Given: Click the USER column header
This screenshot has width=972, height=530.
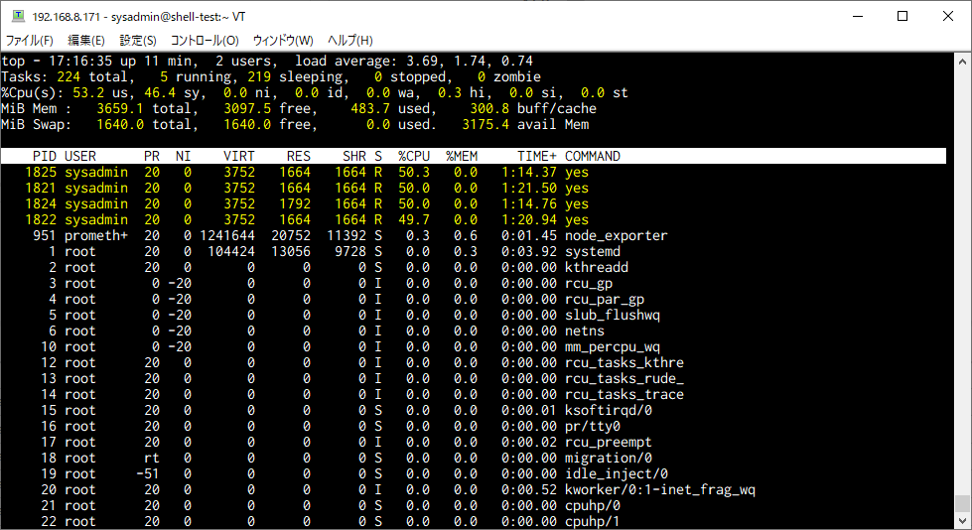Looking at the screenshot, I should click(x=80, y=156).
